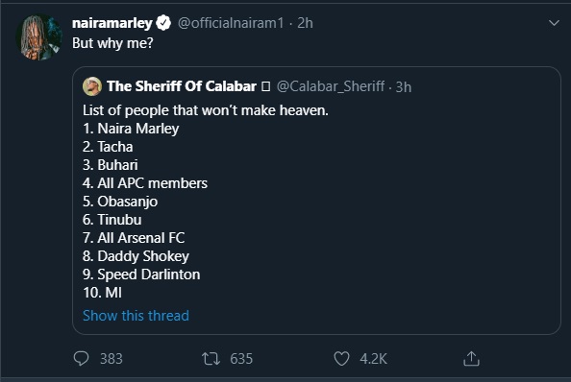This screenshot has width=571, height=382.
Task: Click the reply speech bubble icon
Action: click(81, 358)
